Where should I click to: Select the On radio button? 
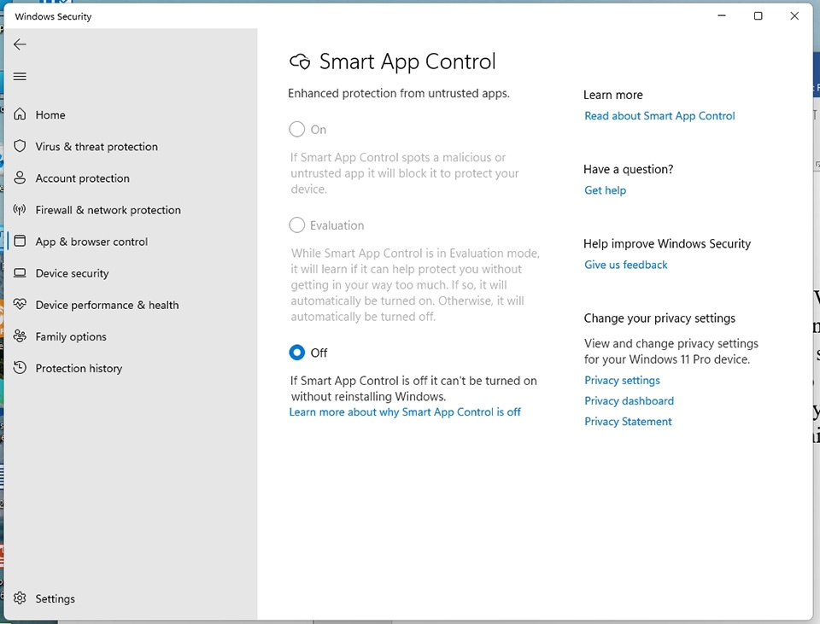[x=297, y=129]
